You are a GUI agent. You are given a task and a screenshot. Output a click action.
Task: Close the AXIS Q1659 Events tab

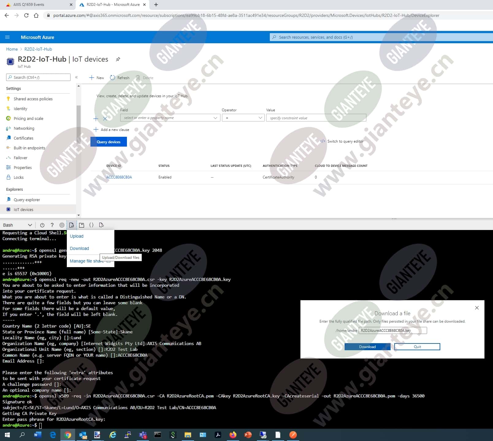click(x=71, y=5)
